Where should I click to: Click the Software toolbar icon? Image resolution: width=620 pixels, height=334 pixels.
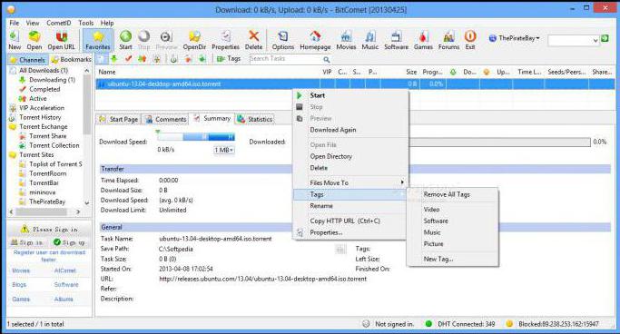pos(396,40)
